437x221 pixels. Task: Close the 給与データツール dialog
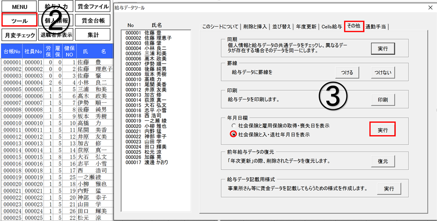click(x=430, y=8)
